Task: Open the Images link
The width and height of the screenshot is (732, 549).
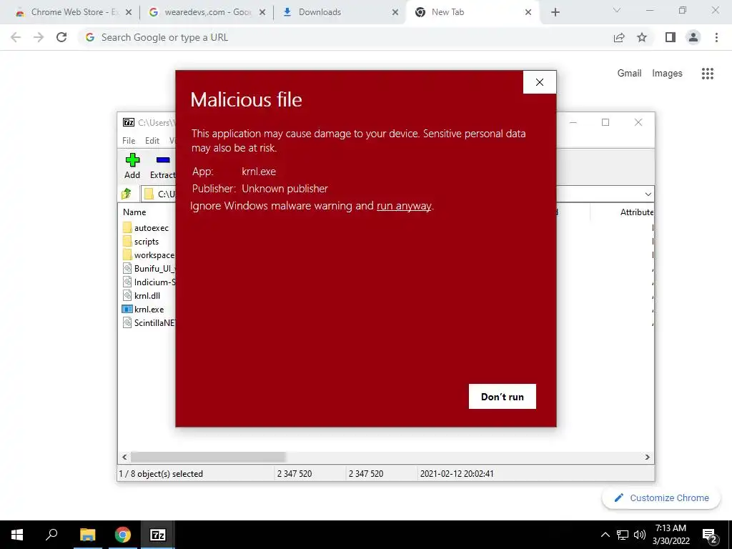Action: (x=667, y=74)
